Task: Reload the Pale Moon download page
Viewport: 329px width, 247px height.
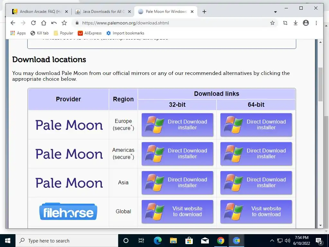Action: click(33, 23)
